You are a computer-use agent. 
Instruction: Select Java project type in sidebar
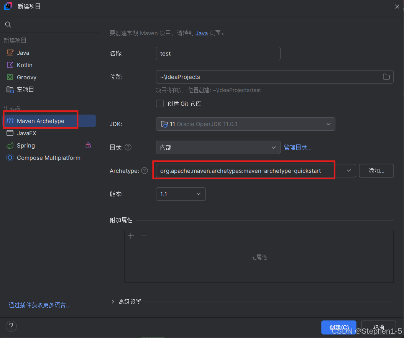pyautogui.click(x=49, y=53)
